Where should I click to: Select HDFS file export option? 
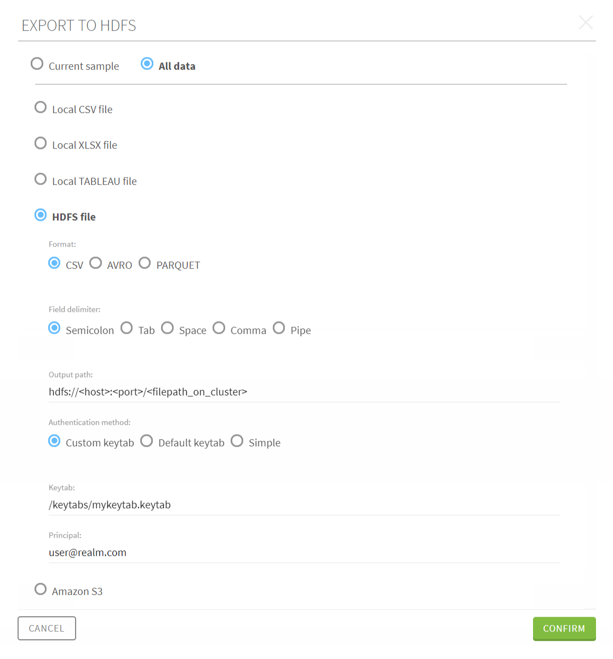point(41,215)
